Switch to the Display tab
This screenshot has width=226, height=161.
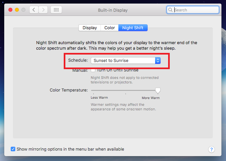coord(90,28)
